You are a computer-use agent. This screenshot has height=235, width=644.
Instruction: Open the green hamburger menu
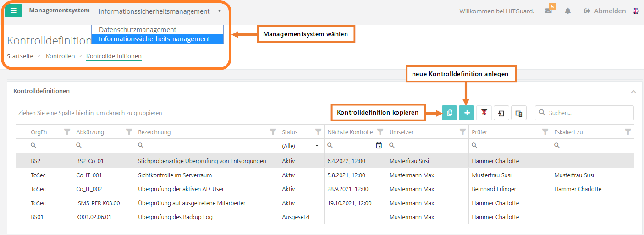coord(13,11)
